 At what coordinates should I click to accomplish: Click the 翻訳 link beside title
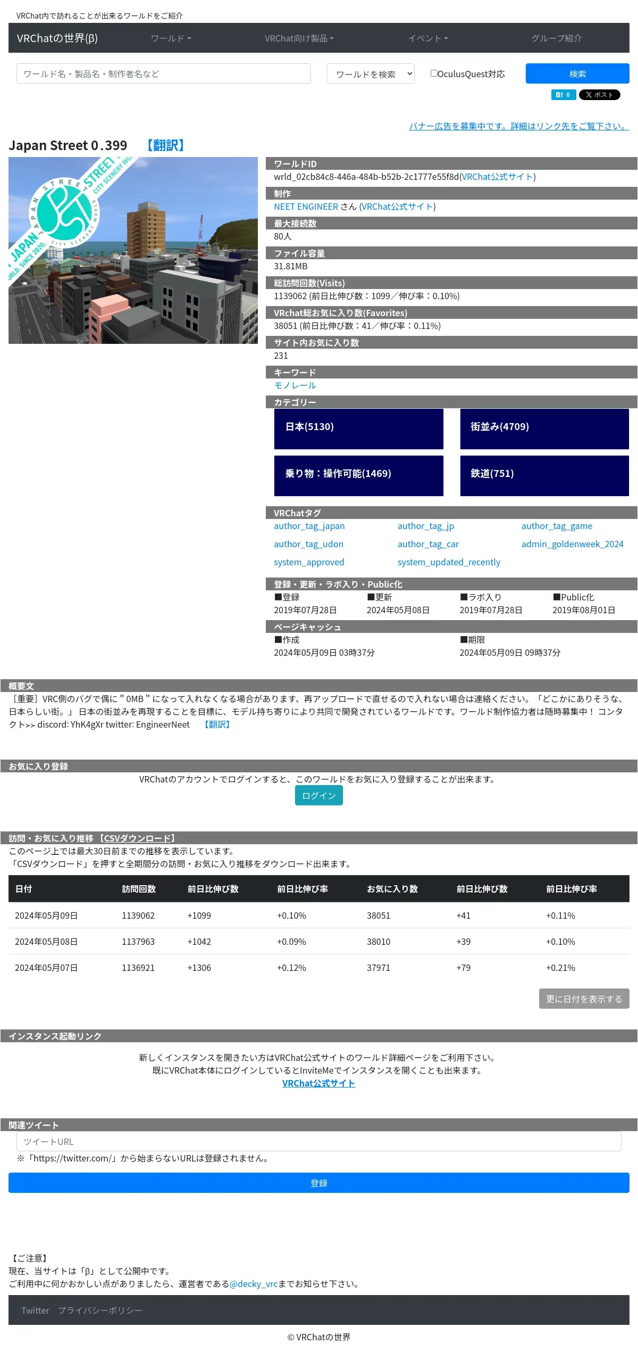point(165,145)
